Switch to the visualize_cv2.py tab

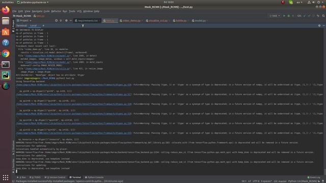(158, 20)
